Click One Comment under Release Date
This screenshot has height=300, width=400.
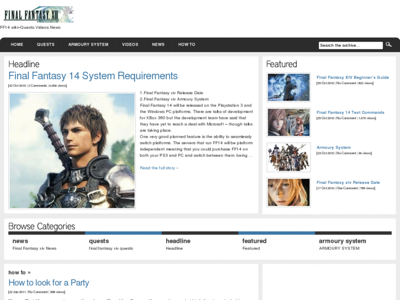pyautogui.click(x=347, y=188)
